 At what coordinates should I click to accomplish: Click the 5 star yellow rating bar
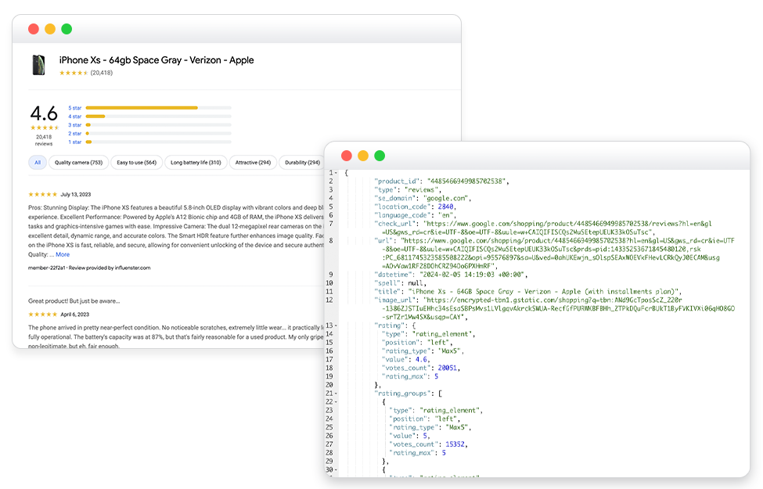(142, 108)
